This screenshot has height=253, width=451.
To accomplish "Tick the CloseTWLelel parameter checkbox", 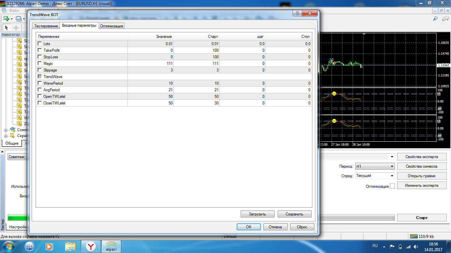I will tap(40, 103).
